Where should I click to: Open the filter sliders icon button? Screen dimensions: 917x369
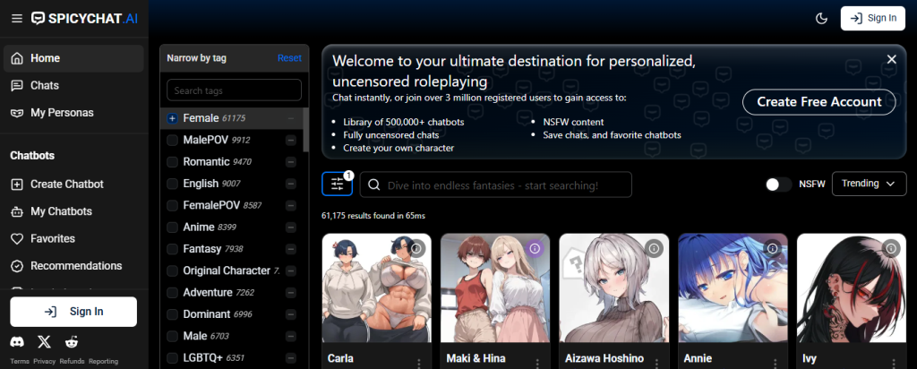337,184
